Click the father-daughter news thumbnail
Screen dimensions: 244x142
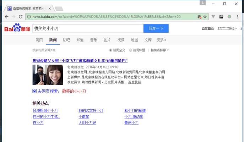tap(48, 75)
